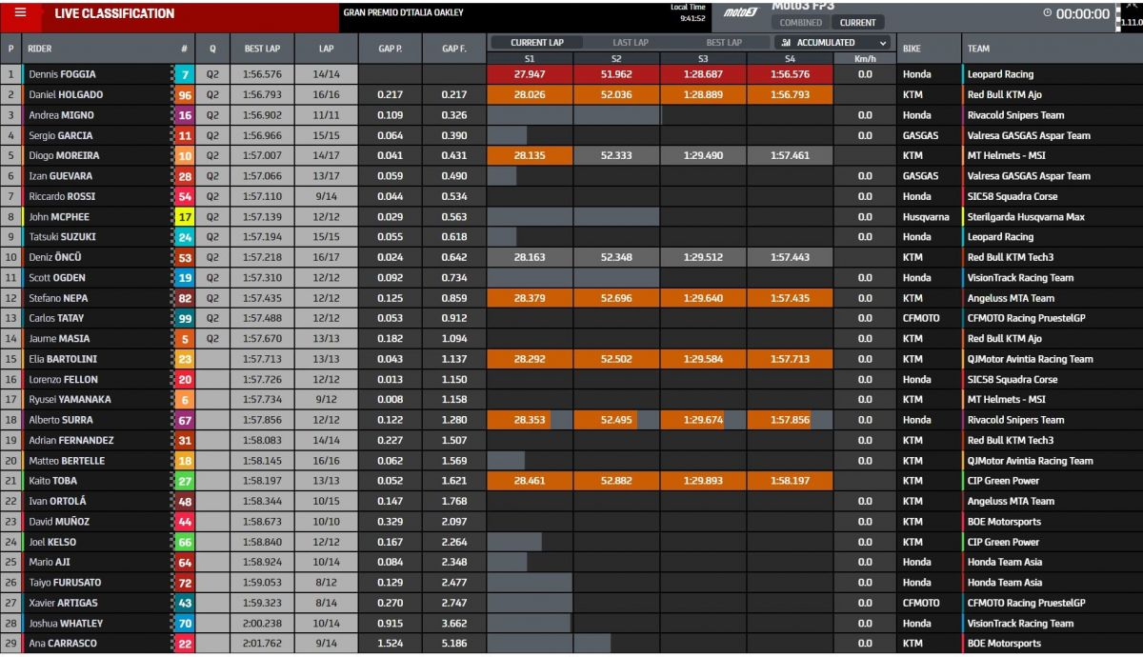Select the BEST LAP sector tab

(x=724, y=43)
